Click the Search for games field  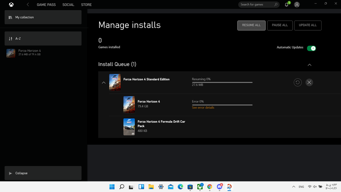(x=259, y=4)
